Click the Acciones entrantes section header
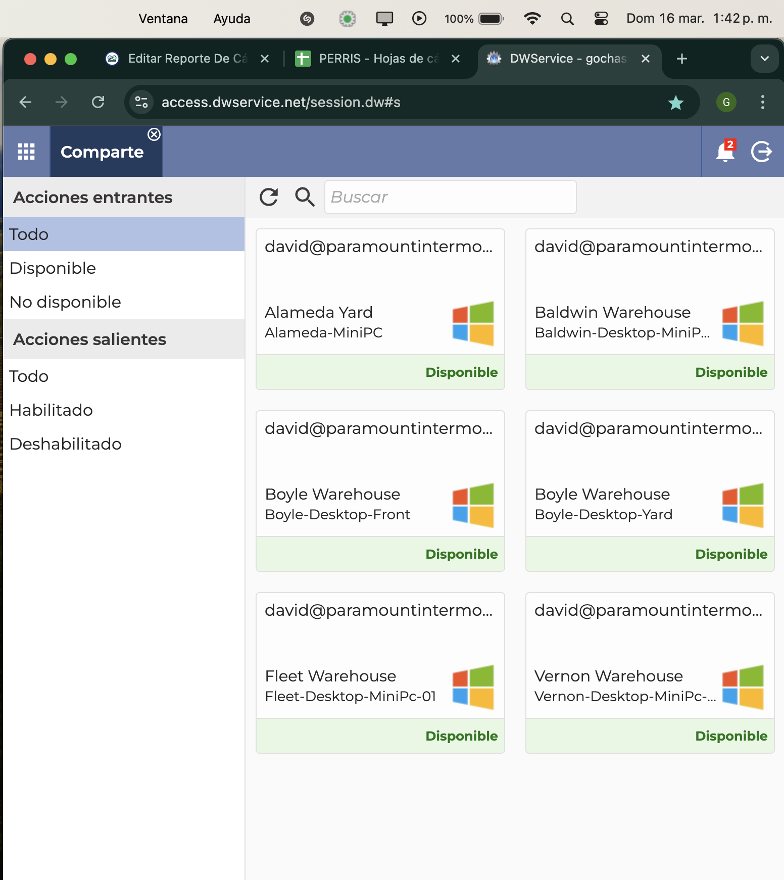784x880 pixels. pyautogui.click(x=124, y=198)
